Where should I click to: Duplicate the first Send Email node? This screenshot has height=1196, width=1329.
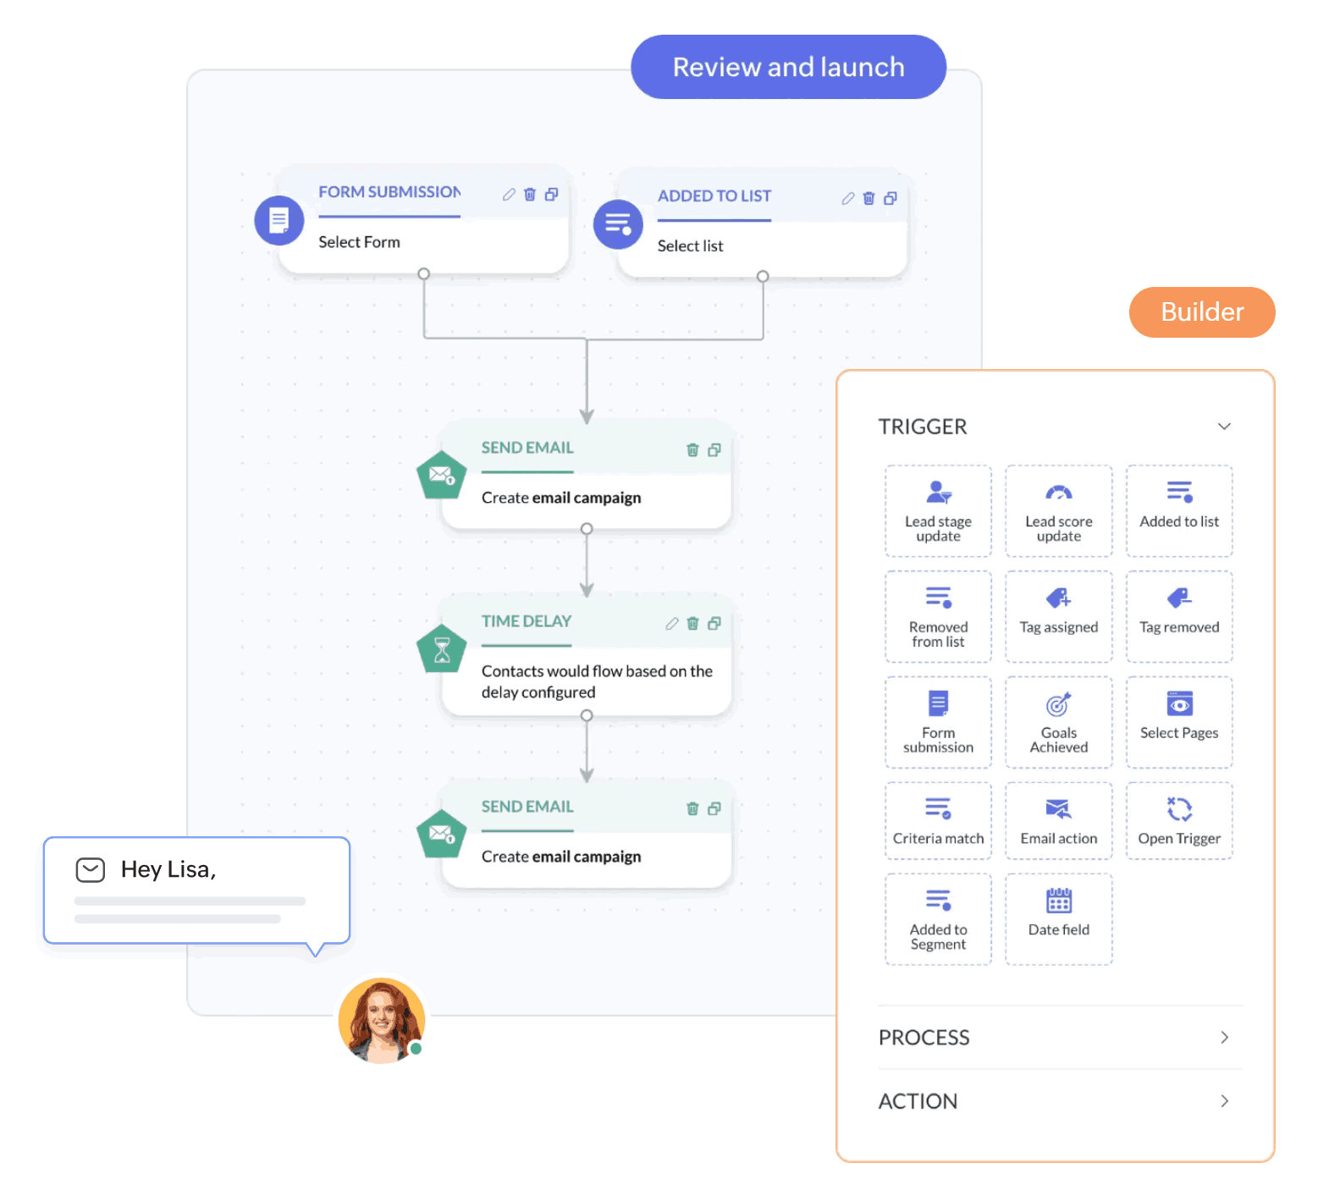coord(714,450)
